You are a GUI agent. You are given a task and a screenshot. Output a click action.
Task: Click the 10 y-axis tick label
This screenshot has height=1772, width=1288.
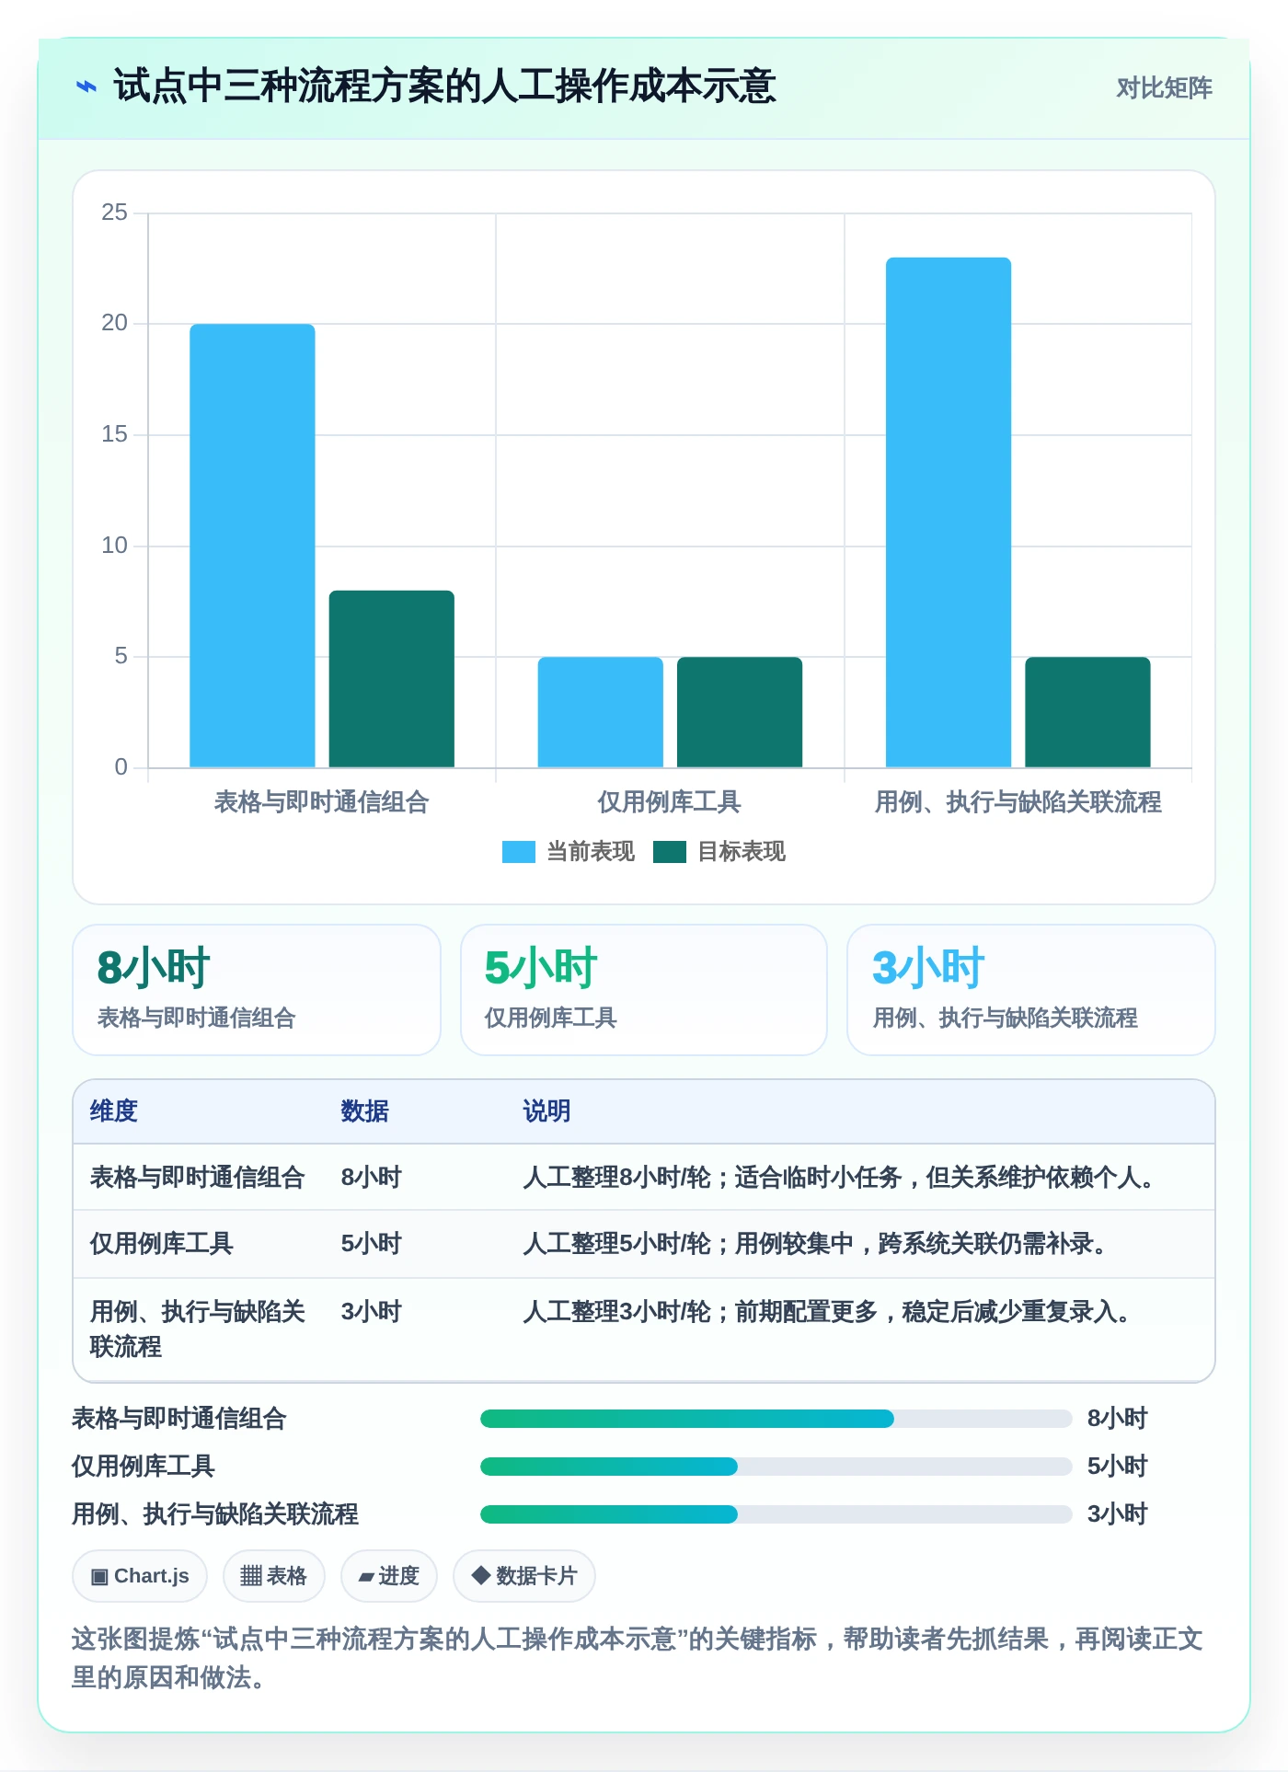115,546
